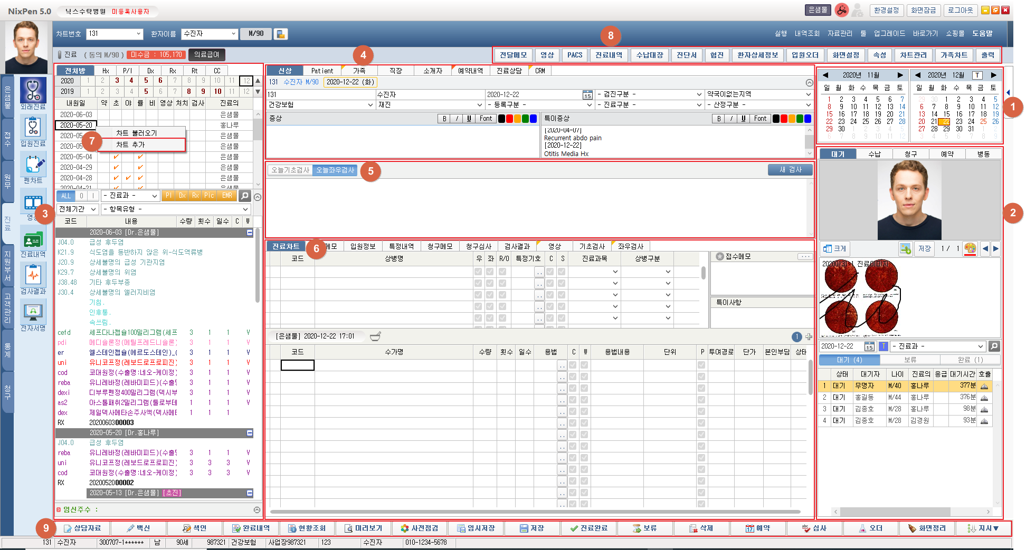Open the 외래진료 stethoscope icon
The height and width of the screenshot is (550, 1026).
[33, 90]
